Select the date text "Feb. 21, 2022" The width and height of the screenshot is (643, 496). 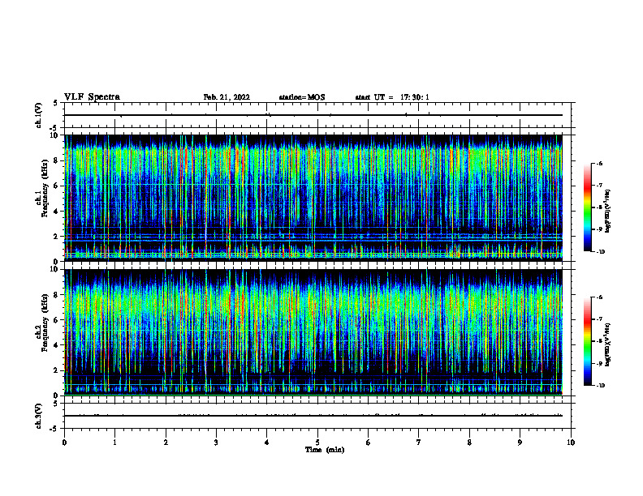tap(227, 97)
